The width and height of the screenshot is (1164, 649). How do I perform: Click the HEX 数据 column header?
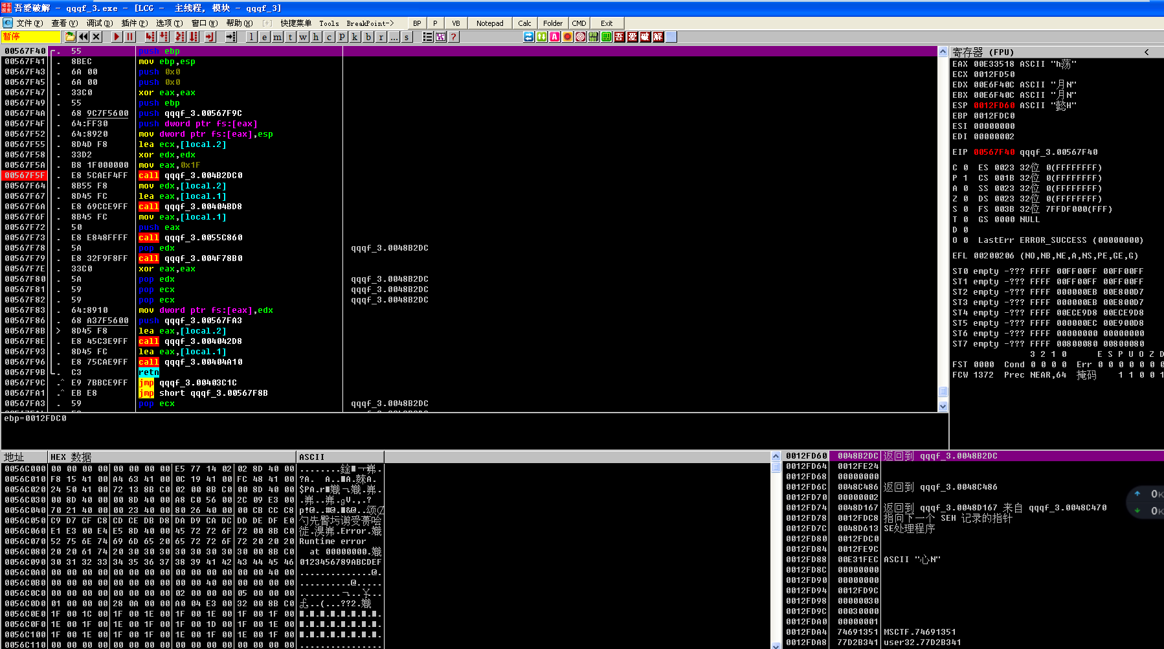[x=172, y=457]
